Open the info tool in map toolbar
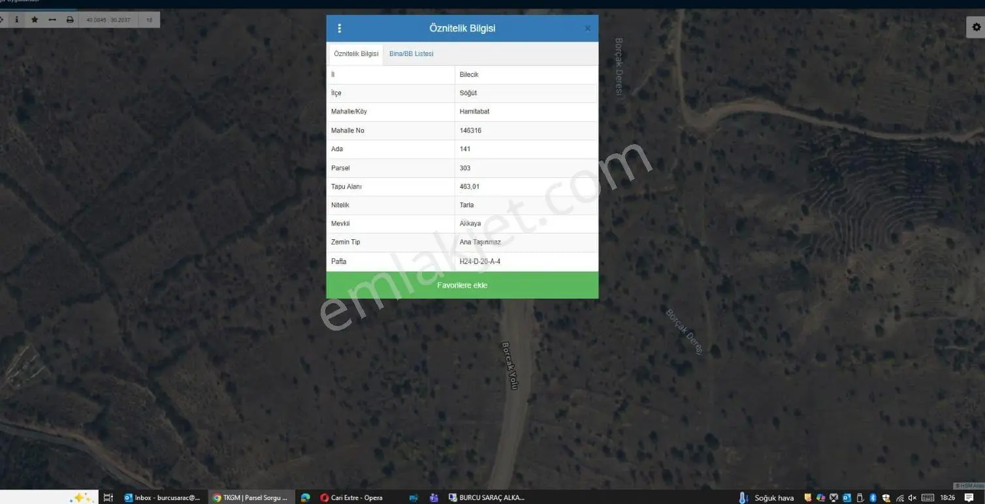Screen dimensions: 985x504 point(17,20)
